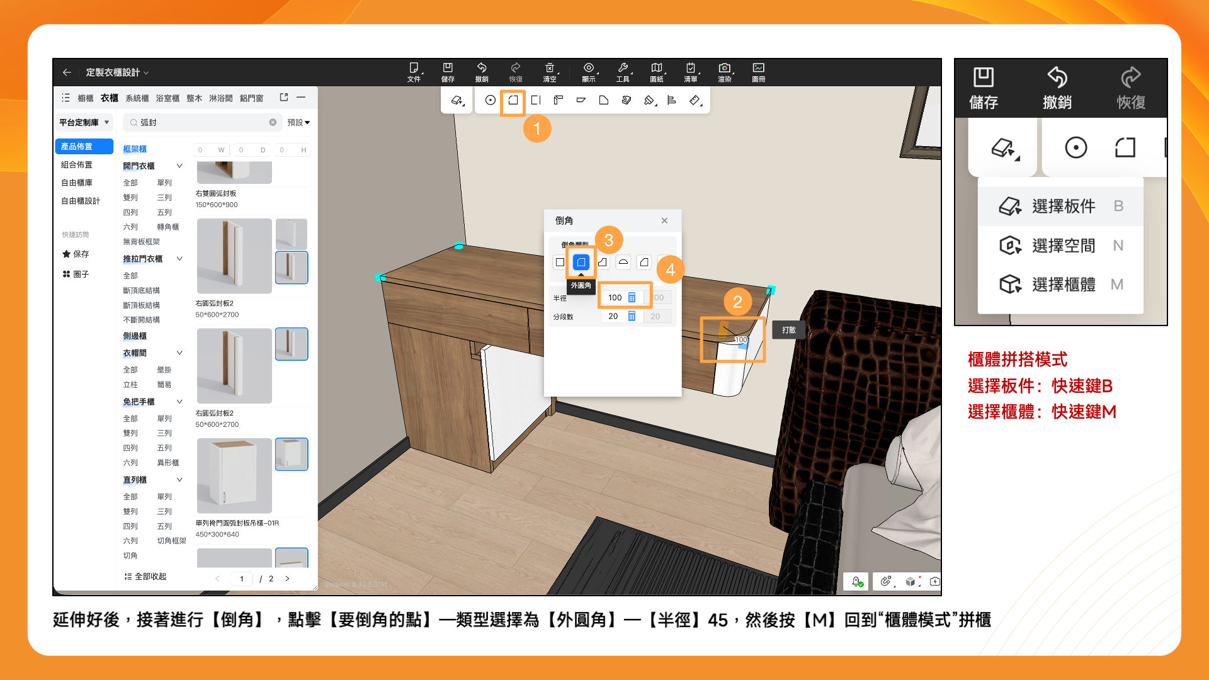Click the 右圓弧封板2 product thumbnail
Viewport: 1209px width, 680px height.
[234, 256]
